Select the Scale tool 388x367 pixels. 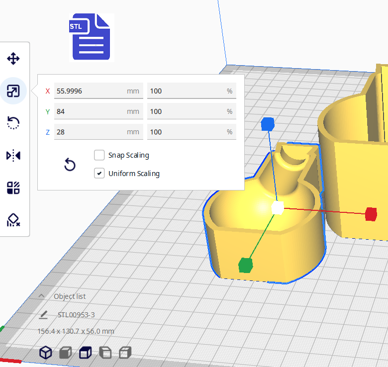[13, 91]
